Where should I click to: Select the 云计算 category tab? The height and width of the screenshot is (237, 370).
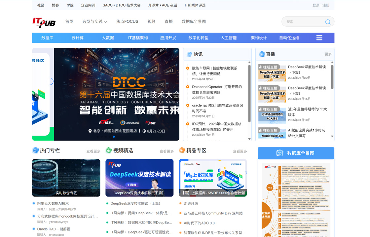[77, 38]
